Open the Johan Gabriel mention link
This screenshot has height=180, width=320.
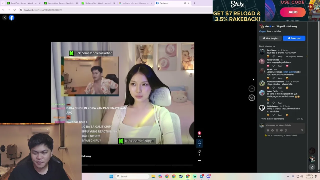pos(289,72)
